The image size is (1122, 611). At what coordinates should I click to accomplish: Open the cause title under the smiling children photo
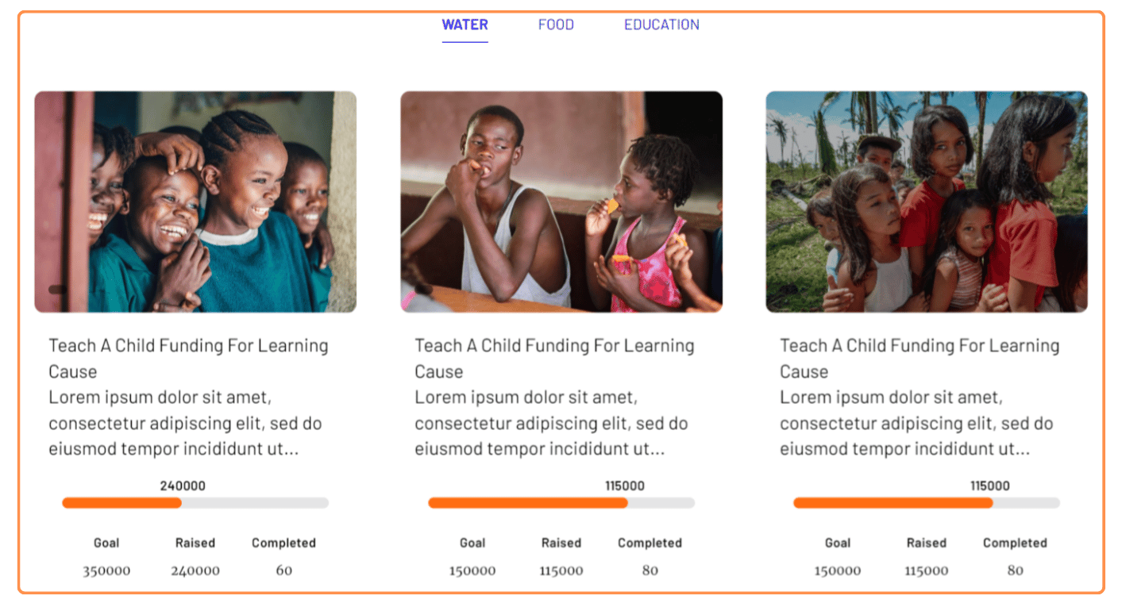(x=188, y=358)
